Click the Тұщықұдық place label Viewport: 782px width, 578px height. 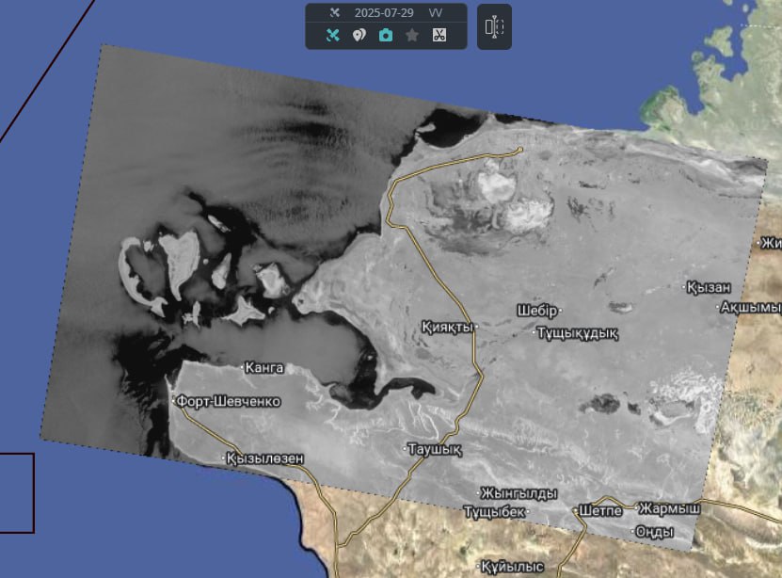pyautogui.click(x=578, y=332)
